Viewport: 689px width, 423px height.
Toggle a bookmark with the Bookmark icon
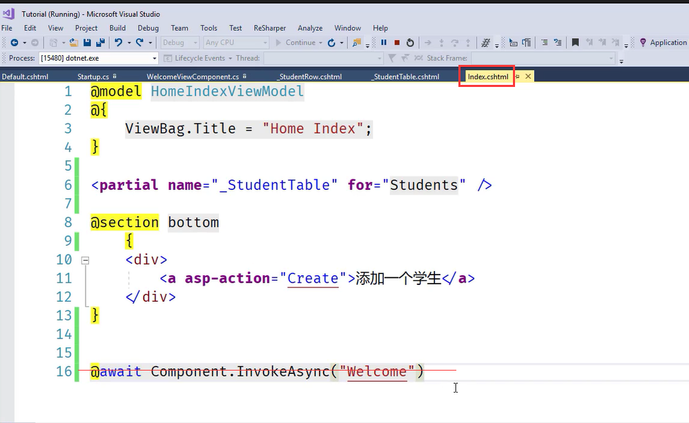575,43
